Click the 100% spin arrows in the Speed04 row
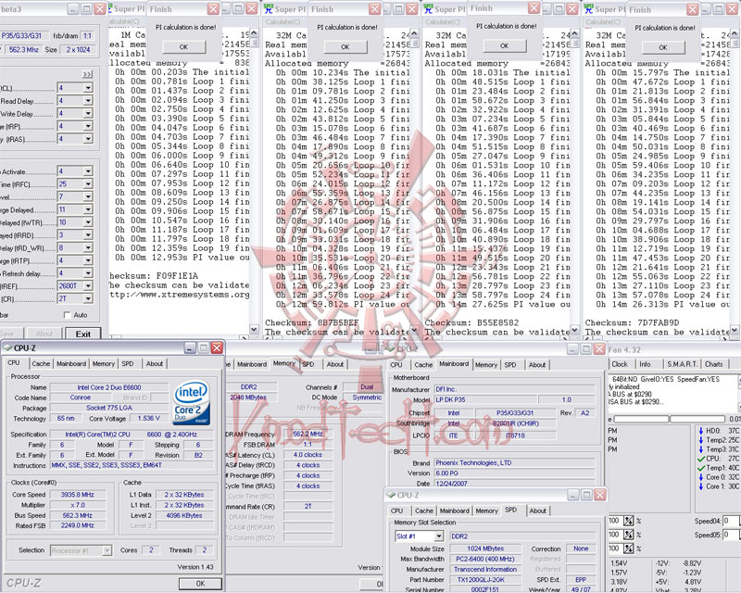This screenshot has height=593, width=741. coord(628,521)
